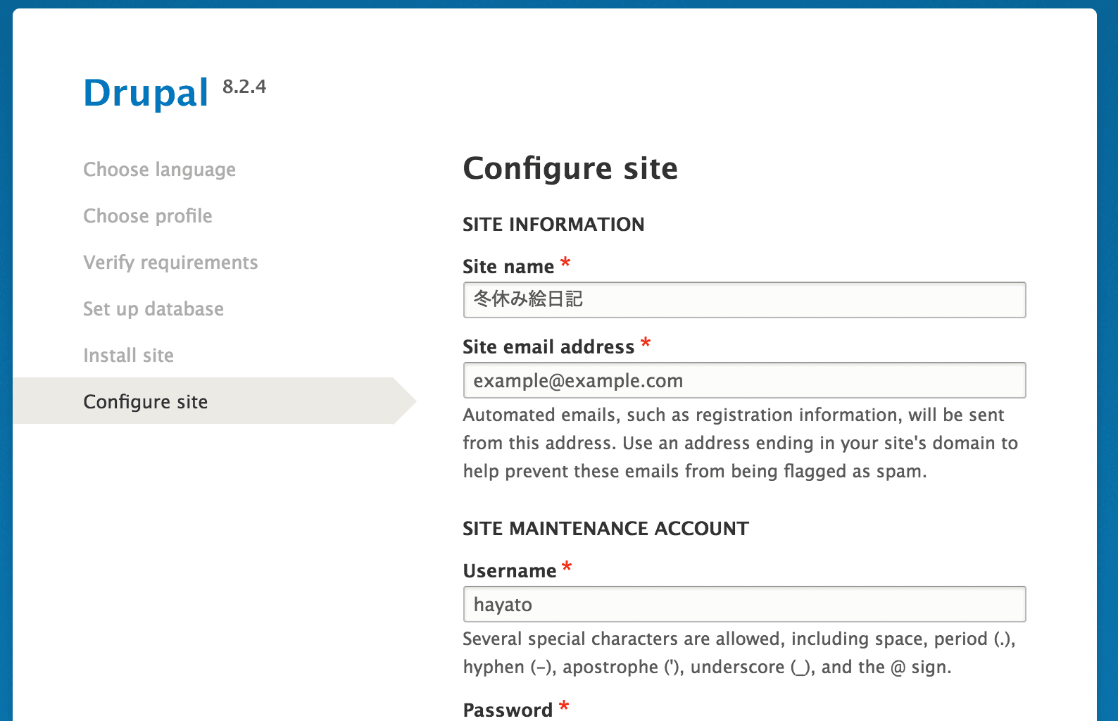Click the special characters help description
Screen dimensions: 1118x721
coord(739,653)
